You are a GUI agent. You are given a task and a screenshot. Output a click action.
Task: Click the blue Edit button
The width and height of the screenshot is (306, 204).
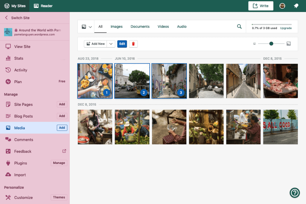tap(122, 44)
